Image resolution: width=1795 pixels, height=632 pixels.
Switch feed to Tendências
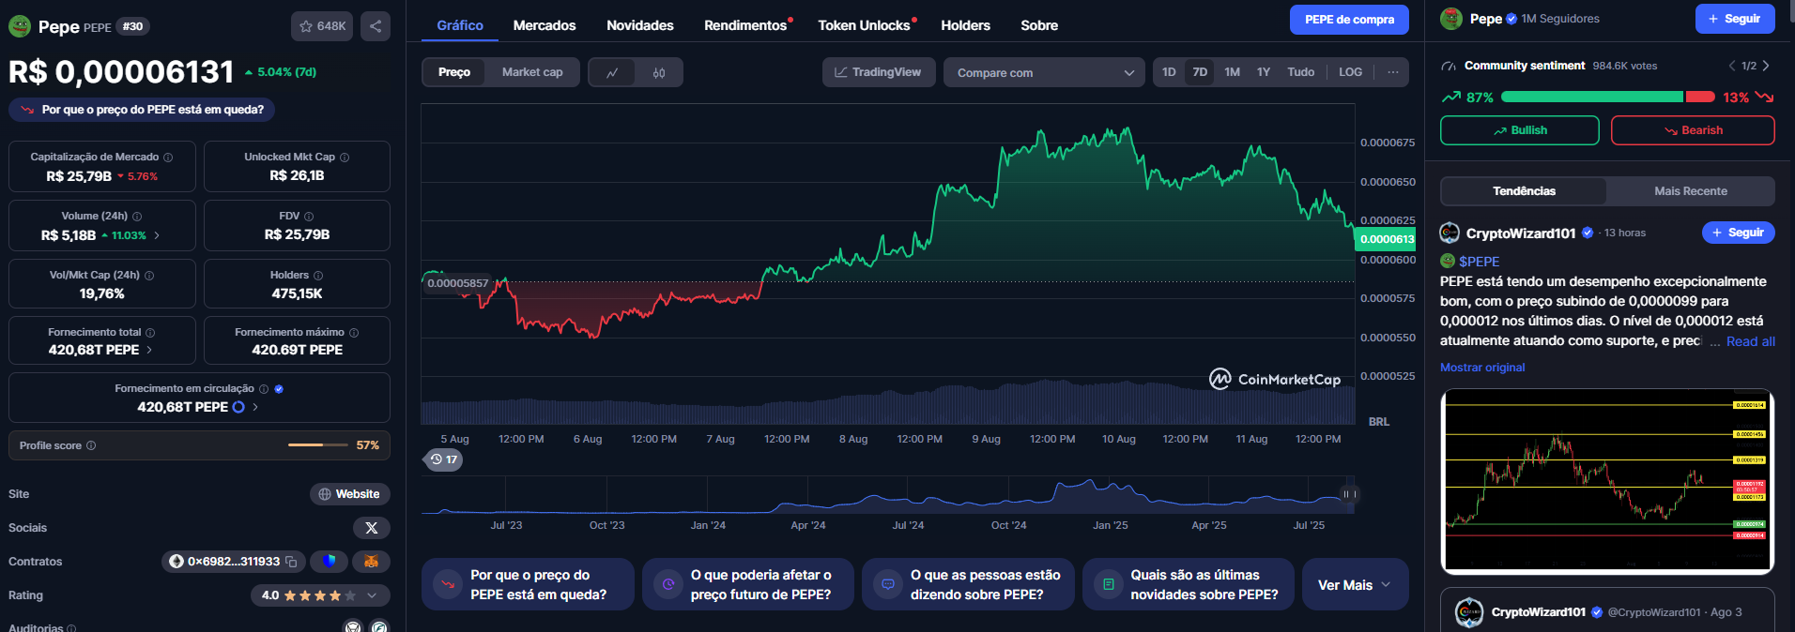[1524, 191]
